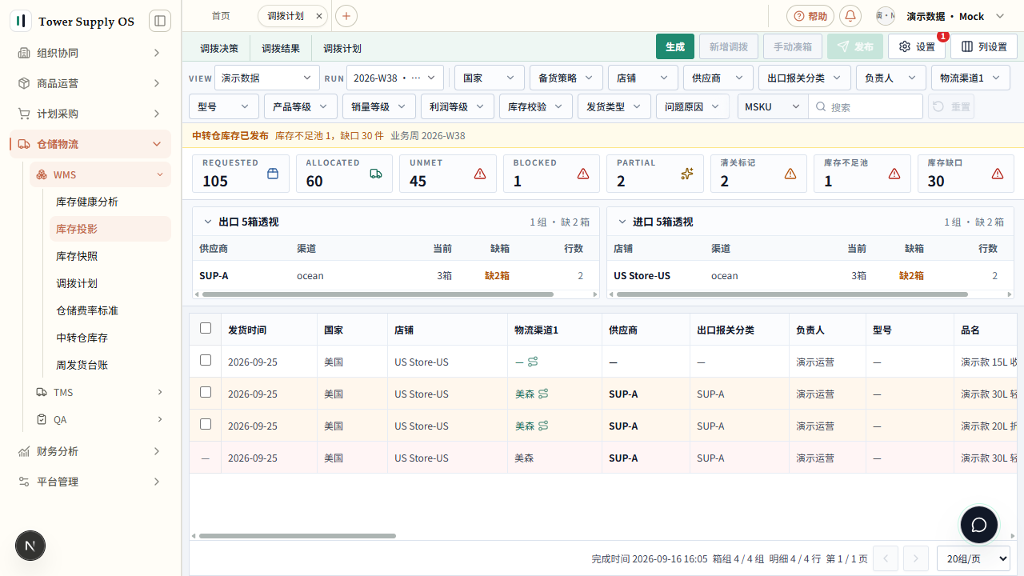Click the N avatar icon at bottom left
Image resolution: width=1024 pixels, height=576 pixels.
[30, 546]
